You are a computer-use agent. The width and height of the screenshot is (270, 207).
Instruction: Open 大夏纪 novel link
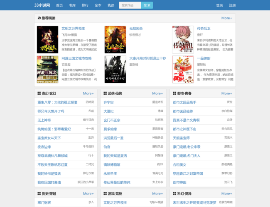click(x=108, y=111)
